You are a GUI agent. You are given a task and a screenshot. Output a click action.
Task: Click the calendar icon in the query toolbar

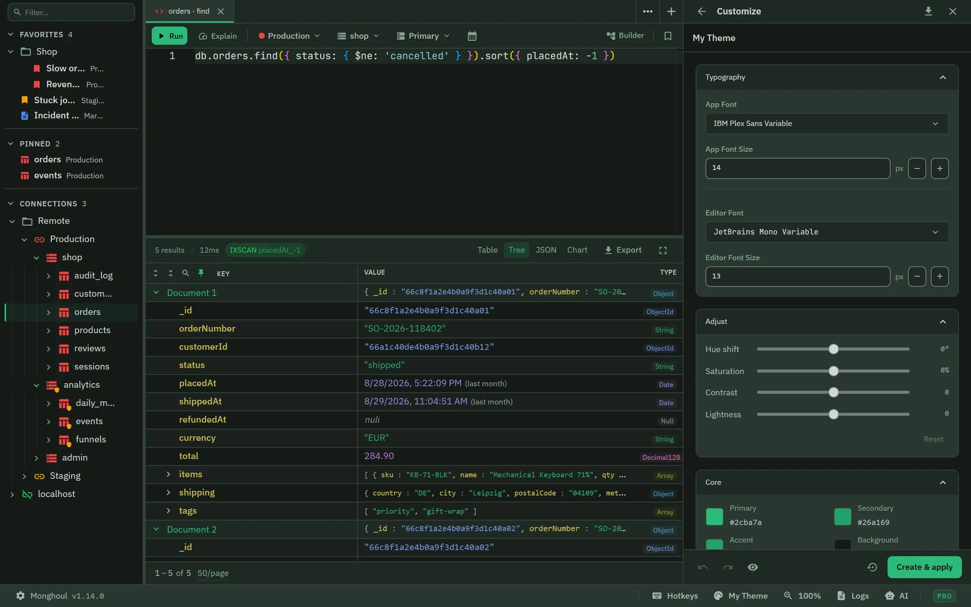click(472, 36)
